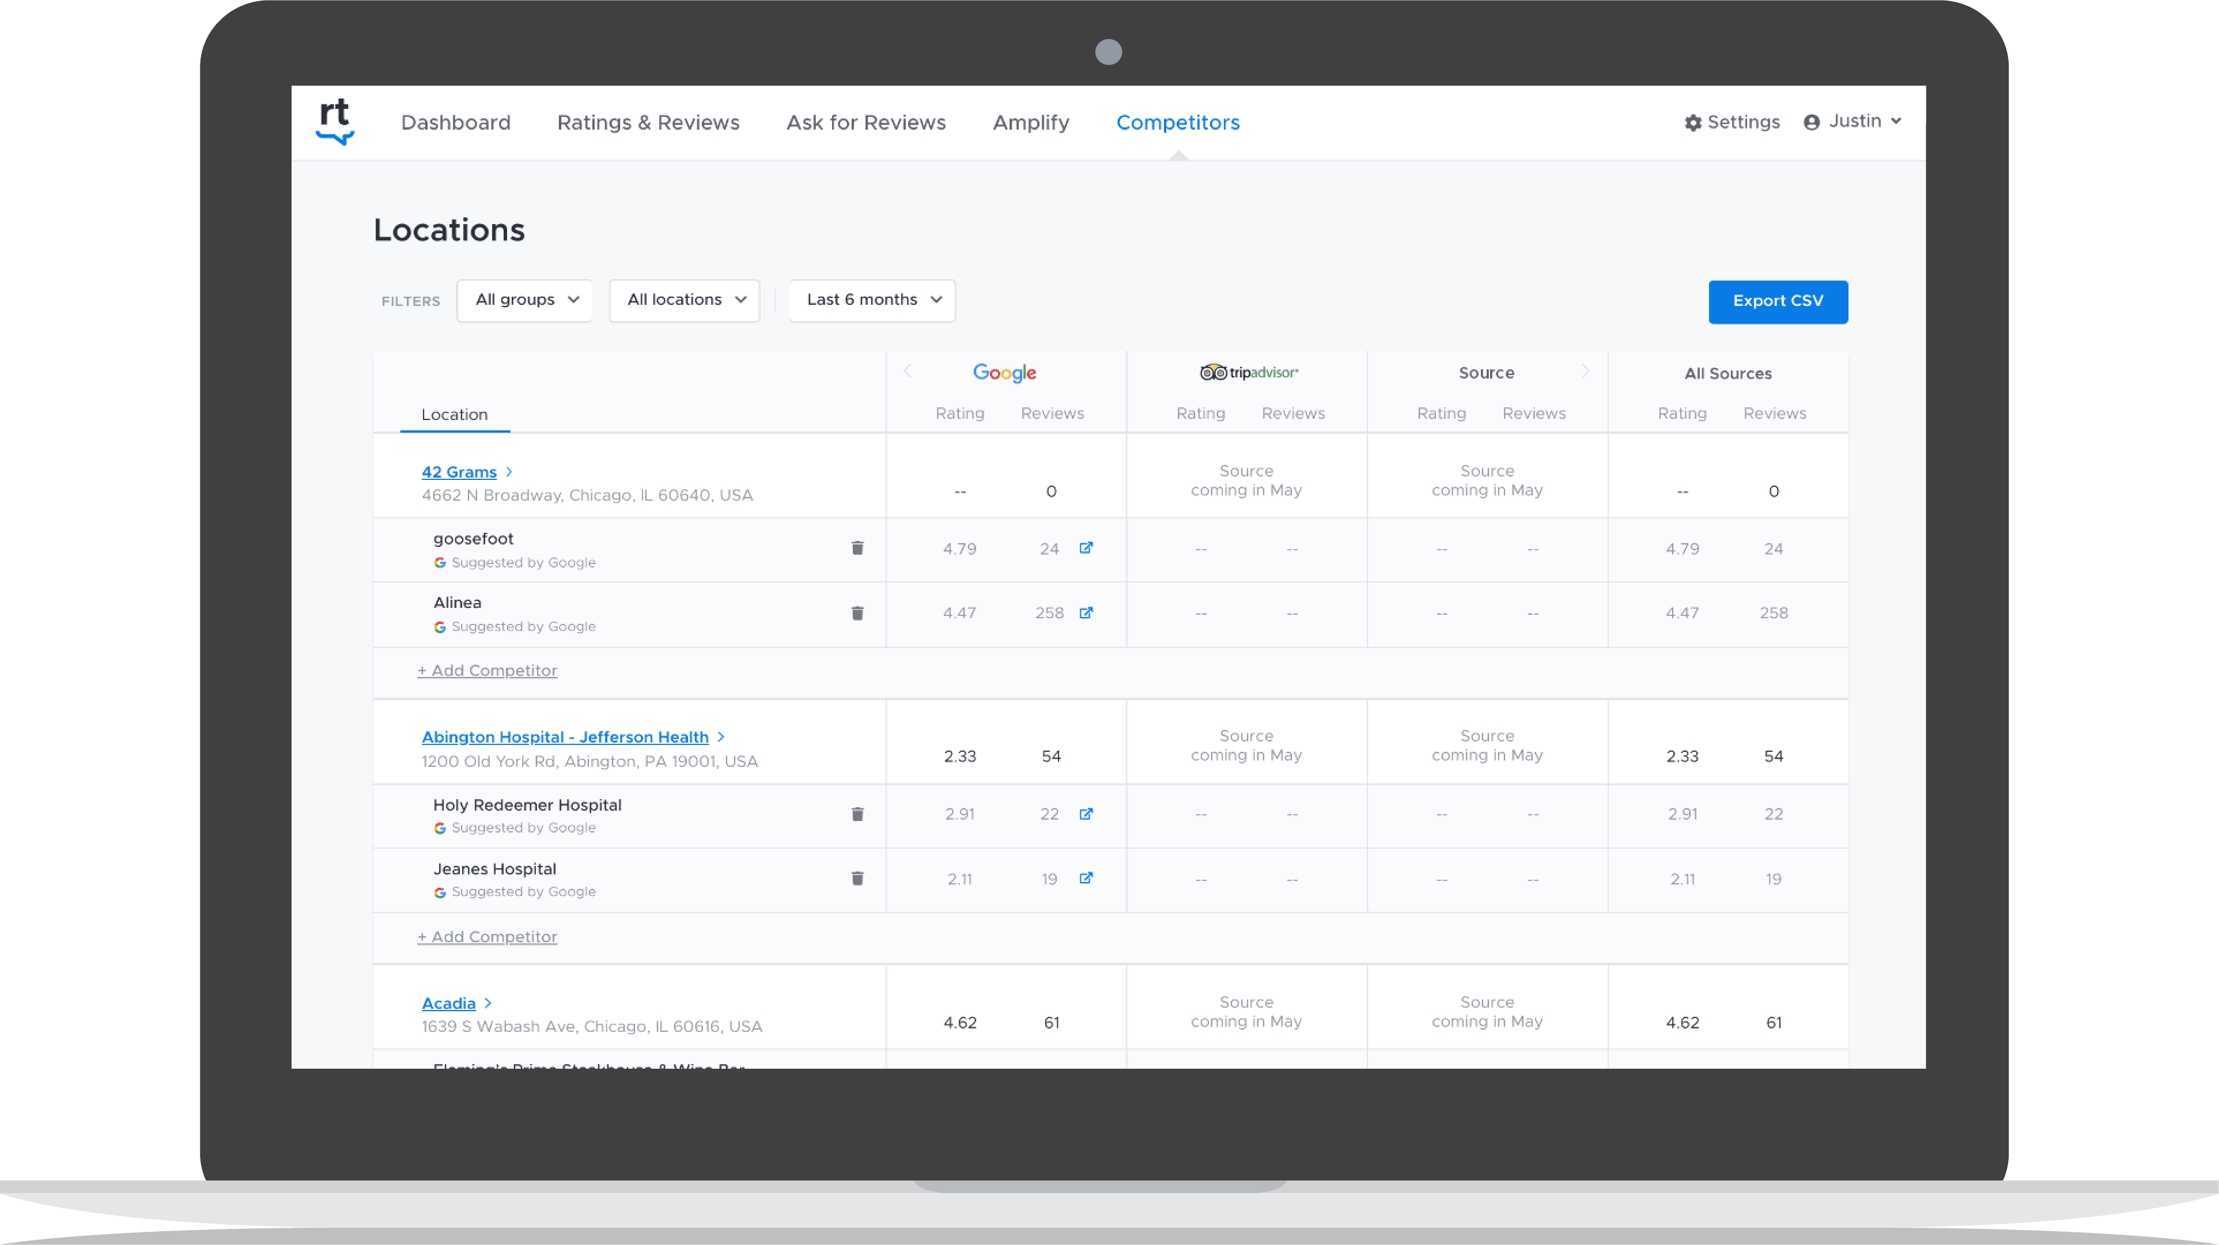2219x1245 pixels.
Task: Open the Acadia location link
Action: [448, 1003]
